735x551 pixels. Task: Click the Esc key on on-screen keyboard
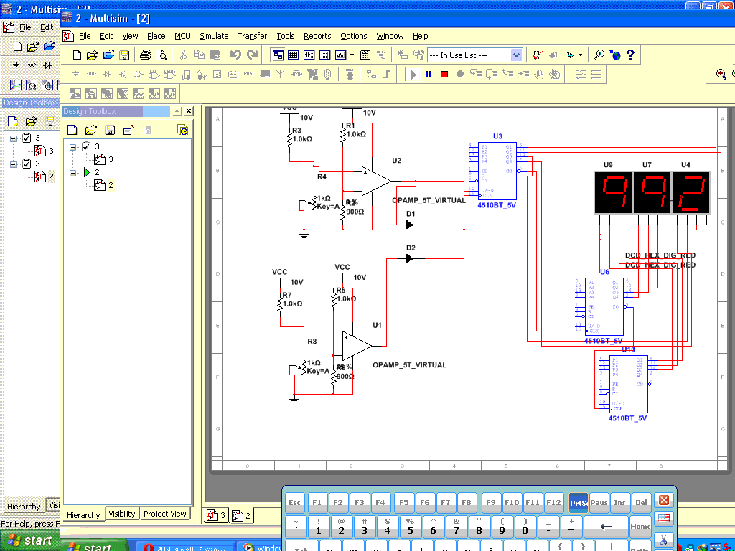[x=294, y=502]
